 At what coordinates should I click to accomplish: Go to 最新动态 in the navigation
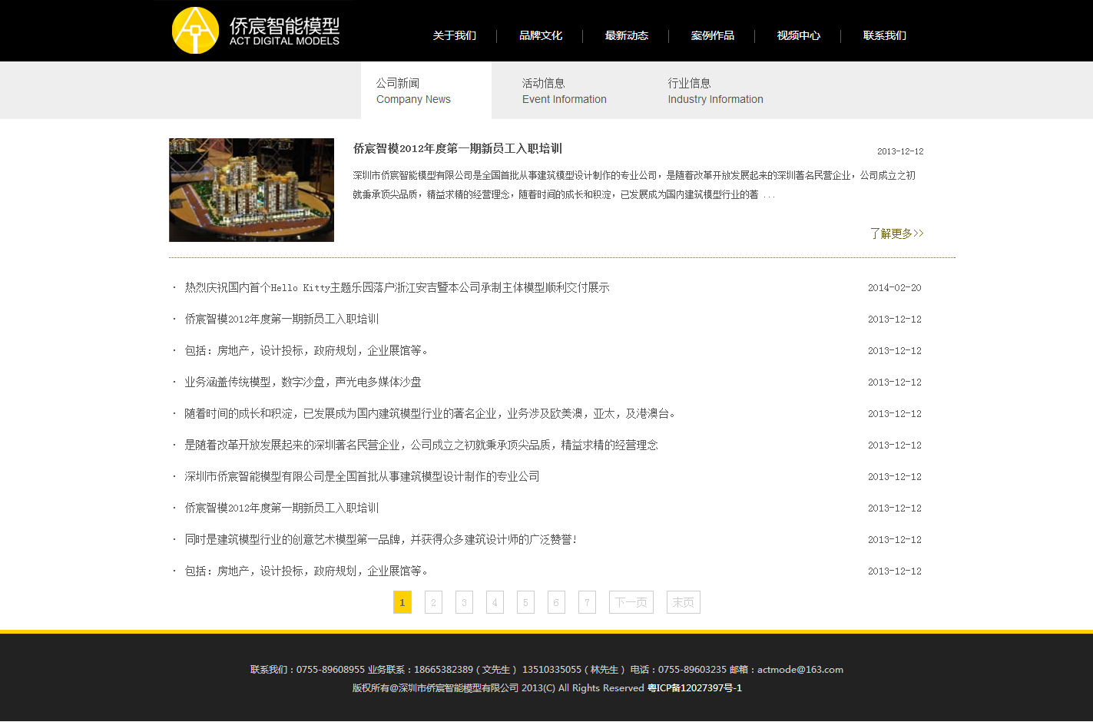click(x=626, y=35)
